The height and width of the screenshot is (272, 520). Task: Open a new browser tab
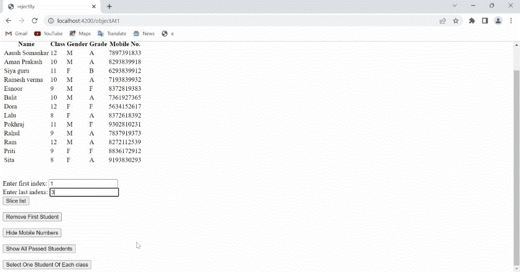109,6
